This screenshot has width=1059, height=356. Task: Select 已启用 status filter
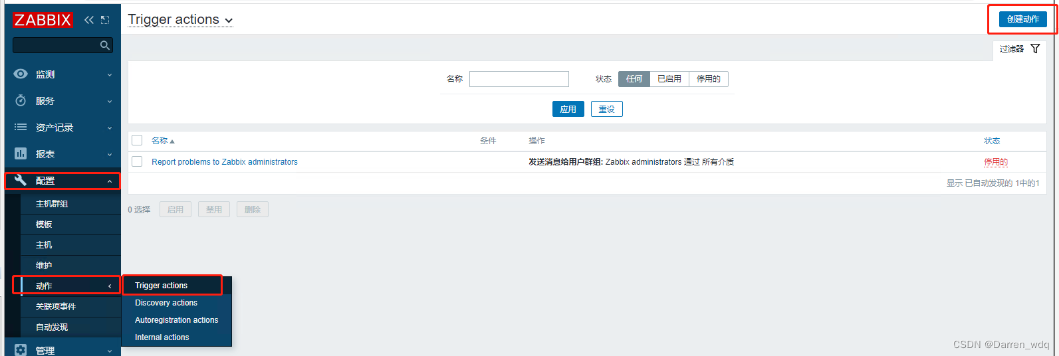coord(669,79)
